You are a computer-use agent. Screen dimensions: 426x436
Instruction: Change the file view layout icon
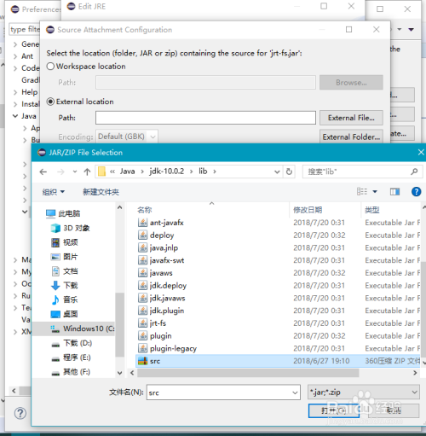click(362, 192)
